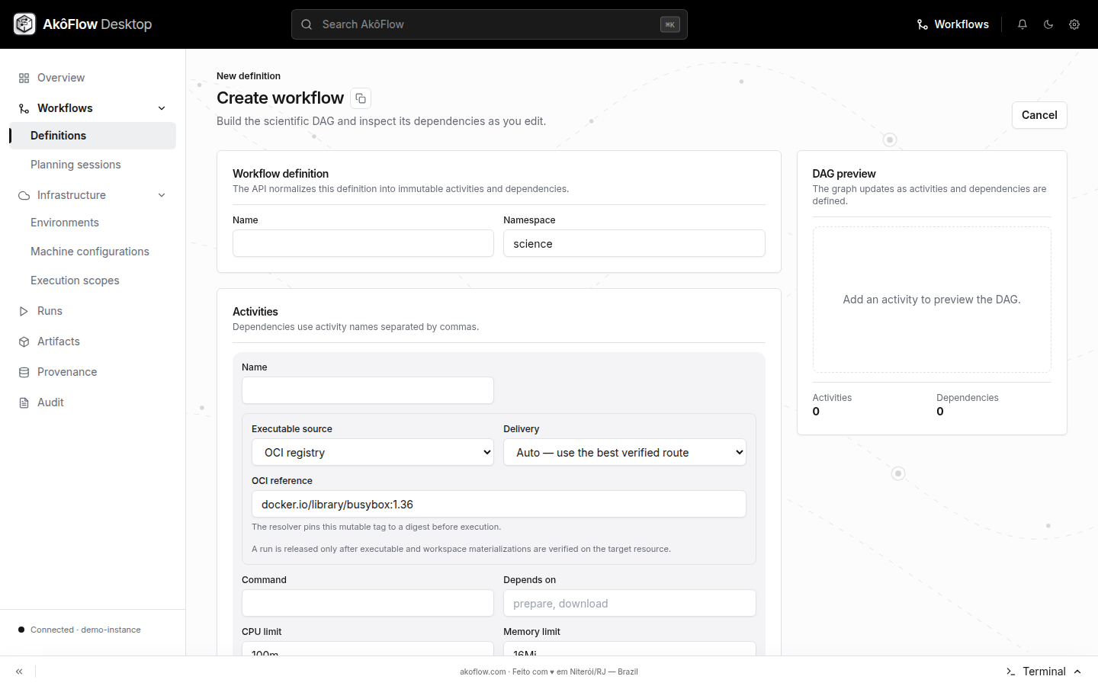The image size is (1098, 686).
Task: Select Definitions in sidebar
Action: [93, 136]
